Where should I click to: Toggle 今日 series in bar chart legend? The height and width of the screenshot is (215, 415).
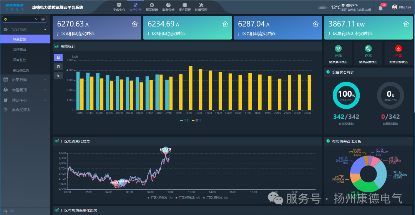tap(184, 120)
